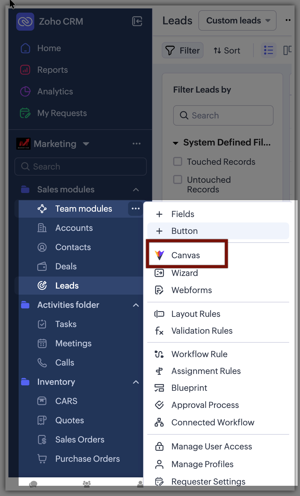This screenshot has height=496, width=300.
Task: Select Workflow Rule from the menu
Action: [199, 354]
